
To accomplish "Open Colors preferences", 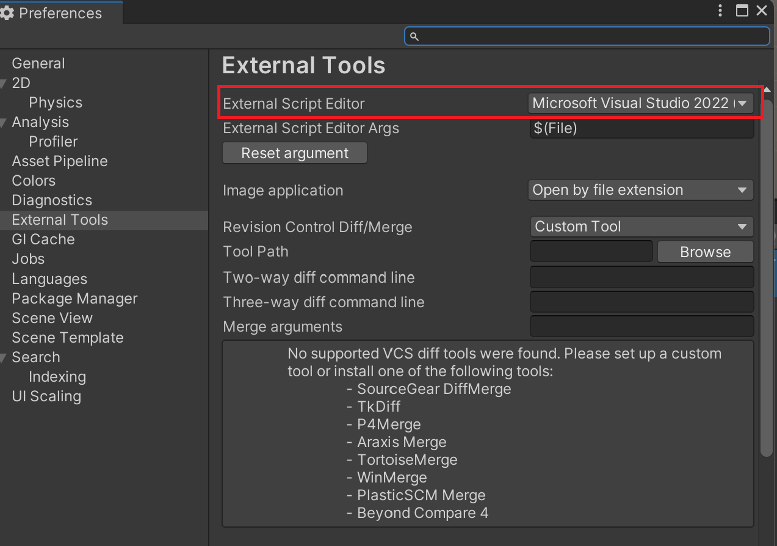I will click(34, 181).
